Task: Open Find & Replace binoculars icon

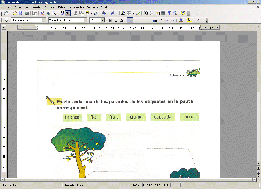Action: click(x=146, y=13)
